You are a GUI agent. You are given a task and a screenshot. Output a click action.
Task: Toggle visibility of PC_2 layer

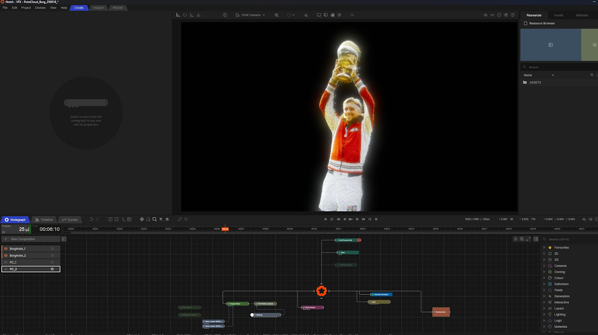pos(52,269)
